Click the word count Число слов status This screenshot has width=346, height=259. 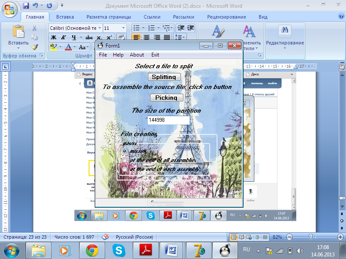(74, 237)
